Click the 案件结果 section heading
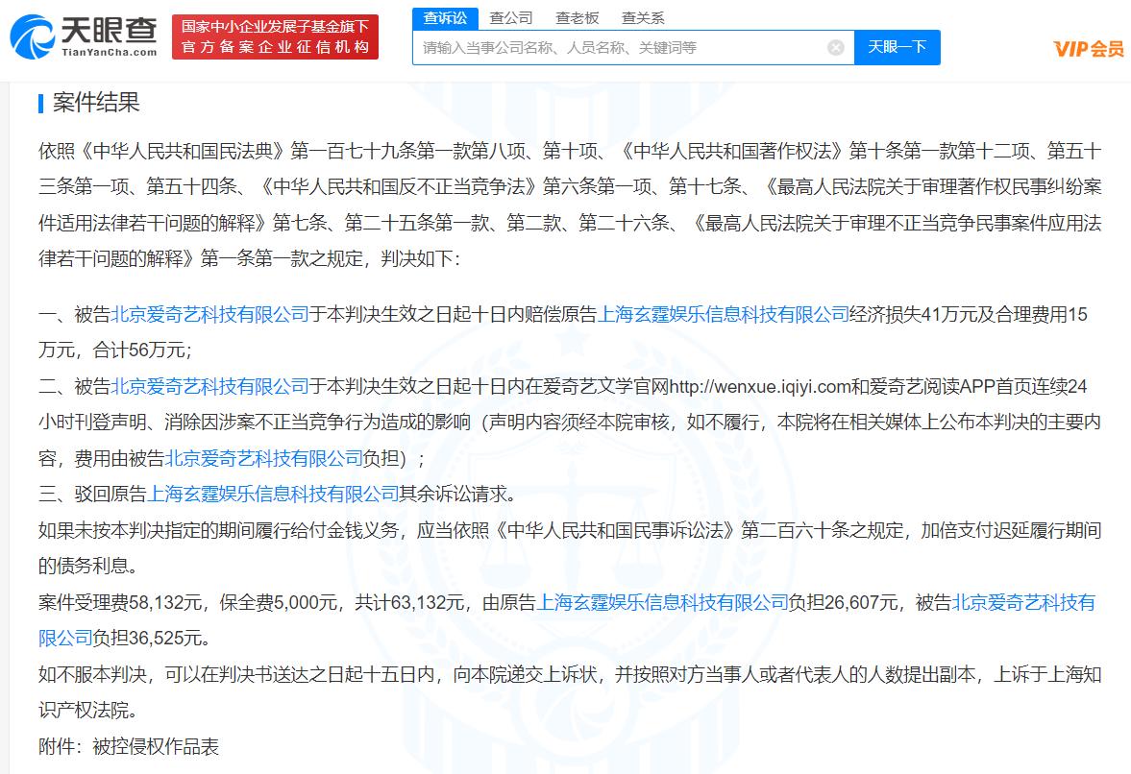This screenshot has width=1131, height=774. tap(96, 103)
